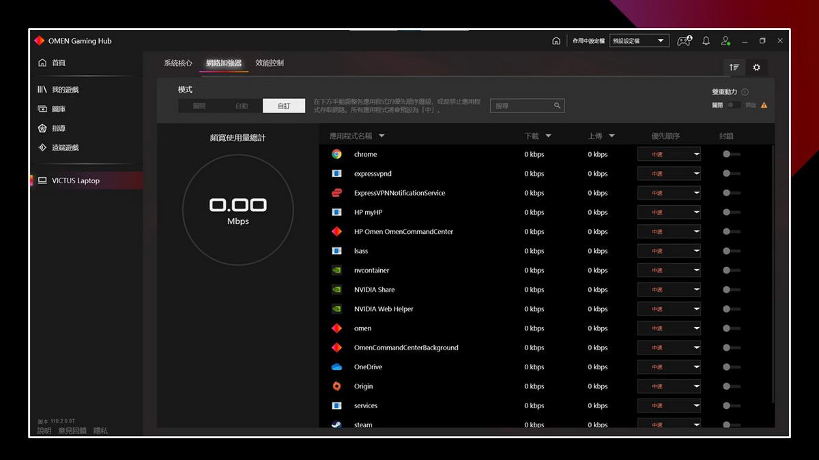Open 遠端遊戲 remote play in sidebar
The image size is (819, 460).
59,148
